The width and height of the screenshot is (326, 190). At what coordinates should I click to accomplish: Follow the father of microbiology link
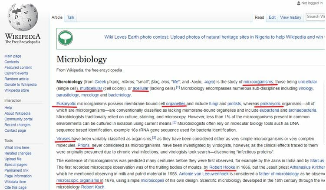279,174
